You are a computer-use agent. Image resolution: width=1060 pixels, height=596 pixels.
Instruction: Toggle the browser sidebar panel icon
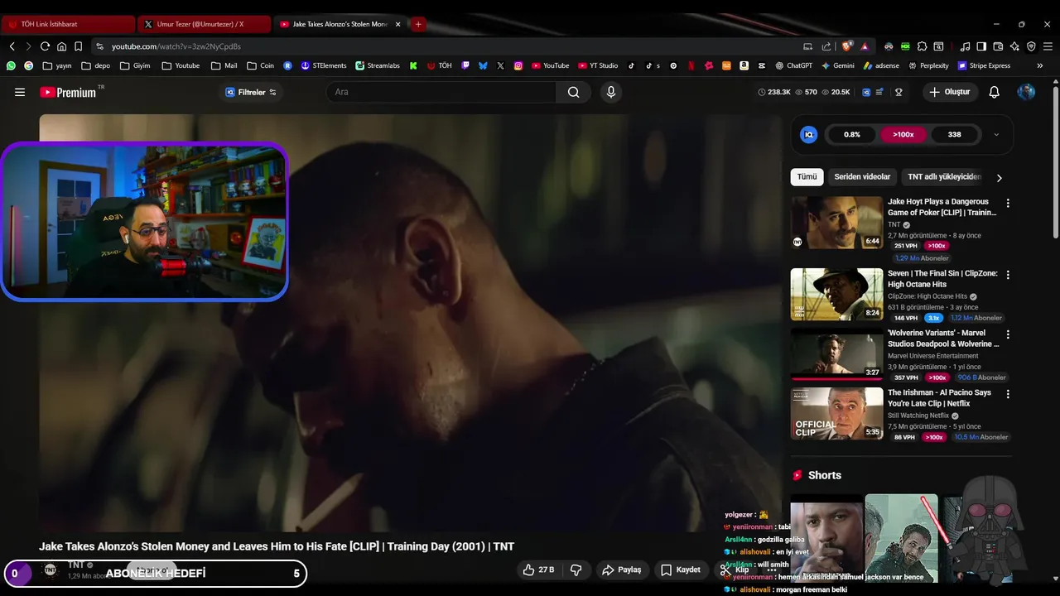click(981, 46)
